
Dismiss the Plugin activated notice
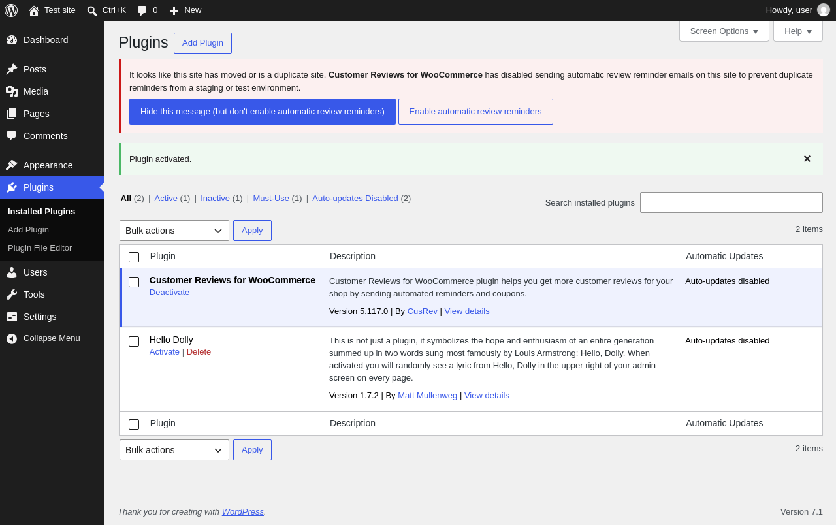tap(807, 159)
